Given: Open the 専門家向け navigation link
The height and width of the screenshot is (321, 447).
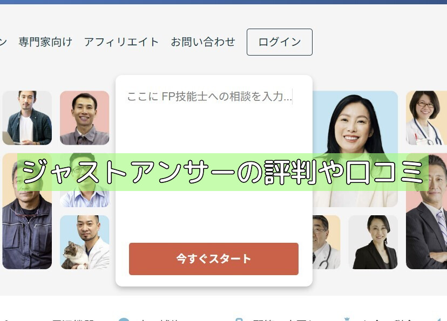Looking at the screenshot, I should click(45, 42).
